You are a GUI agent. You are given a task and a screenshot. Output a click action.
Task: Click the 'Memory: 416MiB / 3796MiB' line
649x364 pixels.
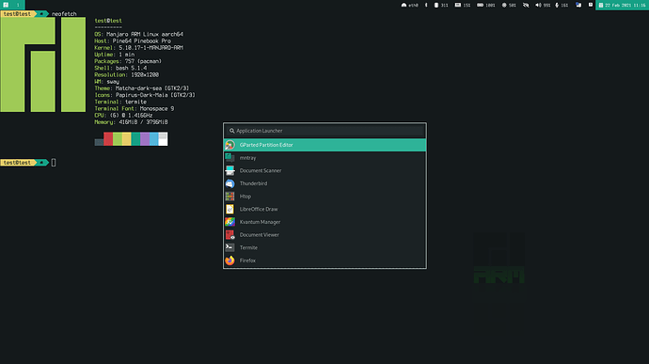pos(131,122)
